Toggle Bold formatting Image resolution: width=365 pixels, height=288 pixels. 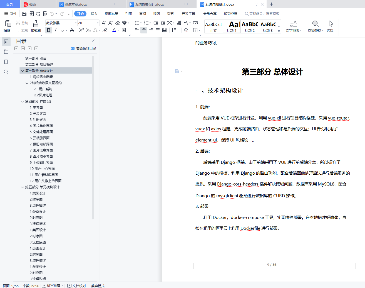[x=49, y=30]
